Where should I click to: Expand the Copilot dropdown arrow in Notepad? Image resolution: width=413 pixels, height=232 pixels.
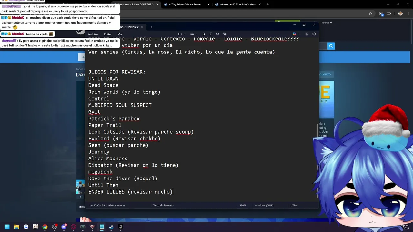click(x=299, y=34)
